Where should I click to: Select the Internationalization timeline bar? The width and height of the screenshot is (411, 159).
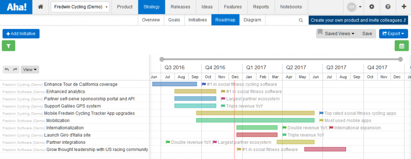coord(257,128)
